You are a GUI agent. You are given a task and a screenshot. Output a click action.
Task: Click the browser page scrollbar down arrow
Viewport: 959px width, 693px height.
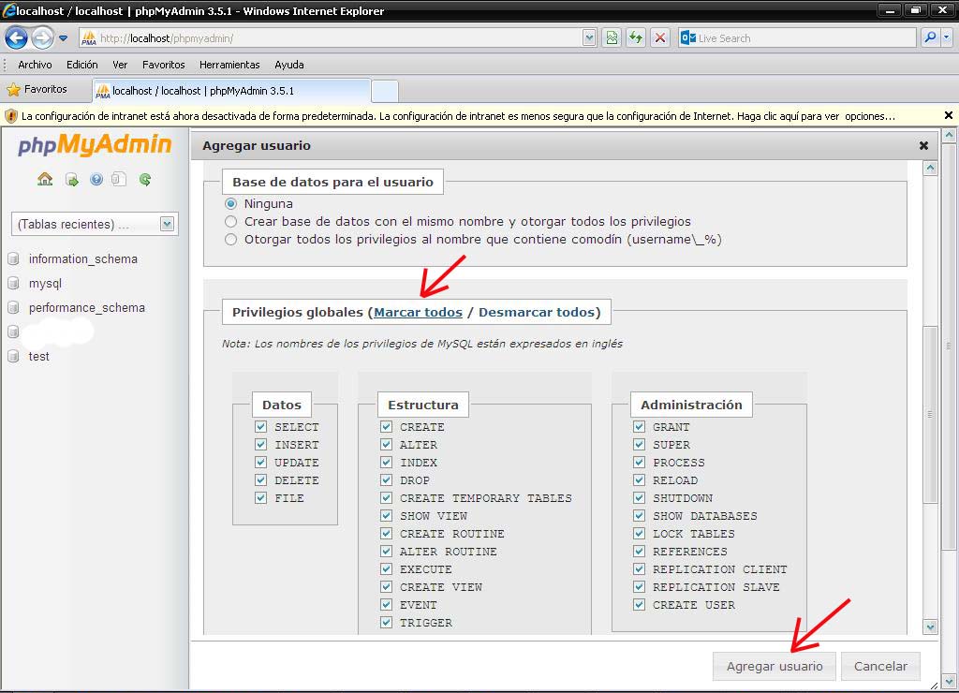[949, 680]
